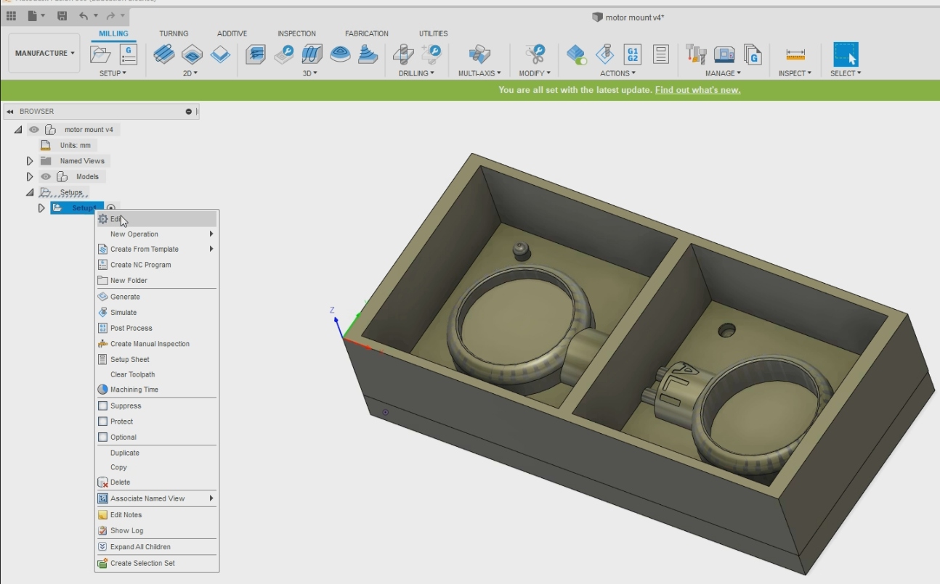
Task: Expand the Named Views tree node
Action: tap(30, 161)
